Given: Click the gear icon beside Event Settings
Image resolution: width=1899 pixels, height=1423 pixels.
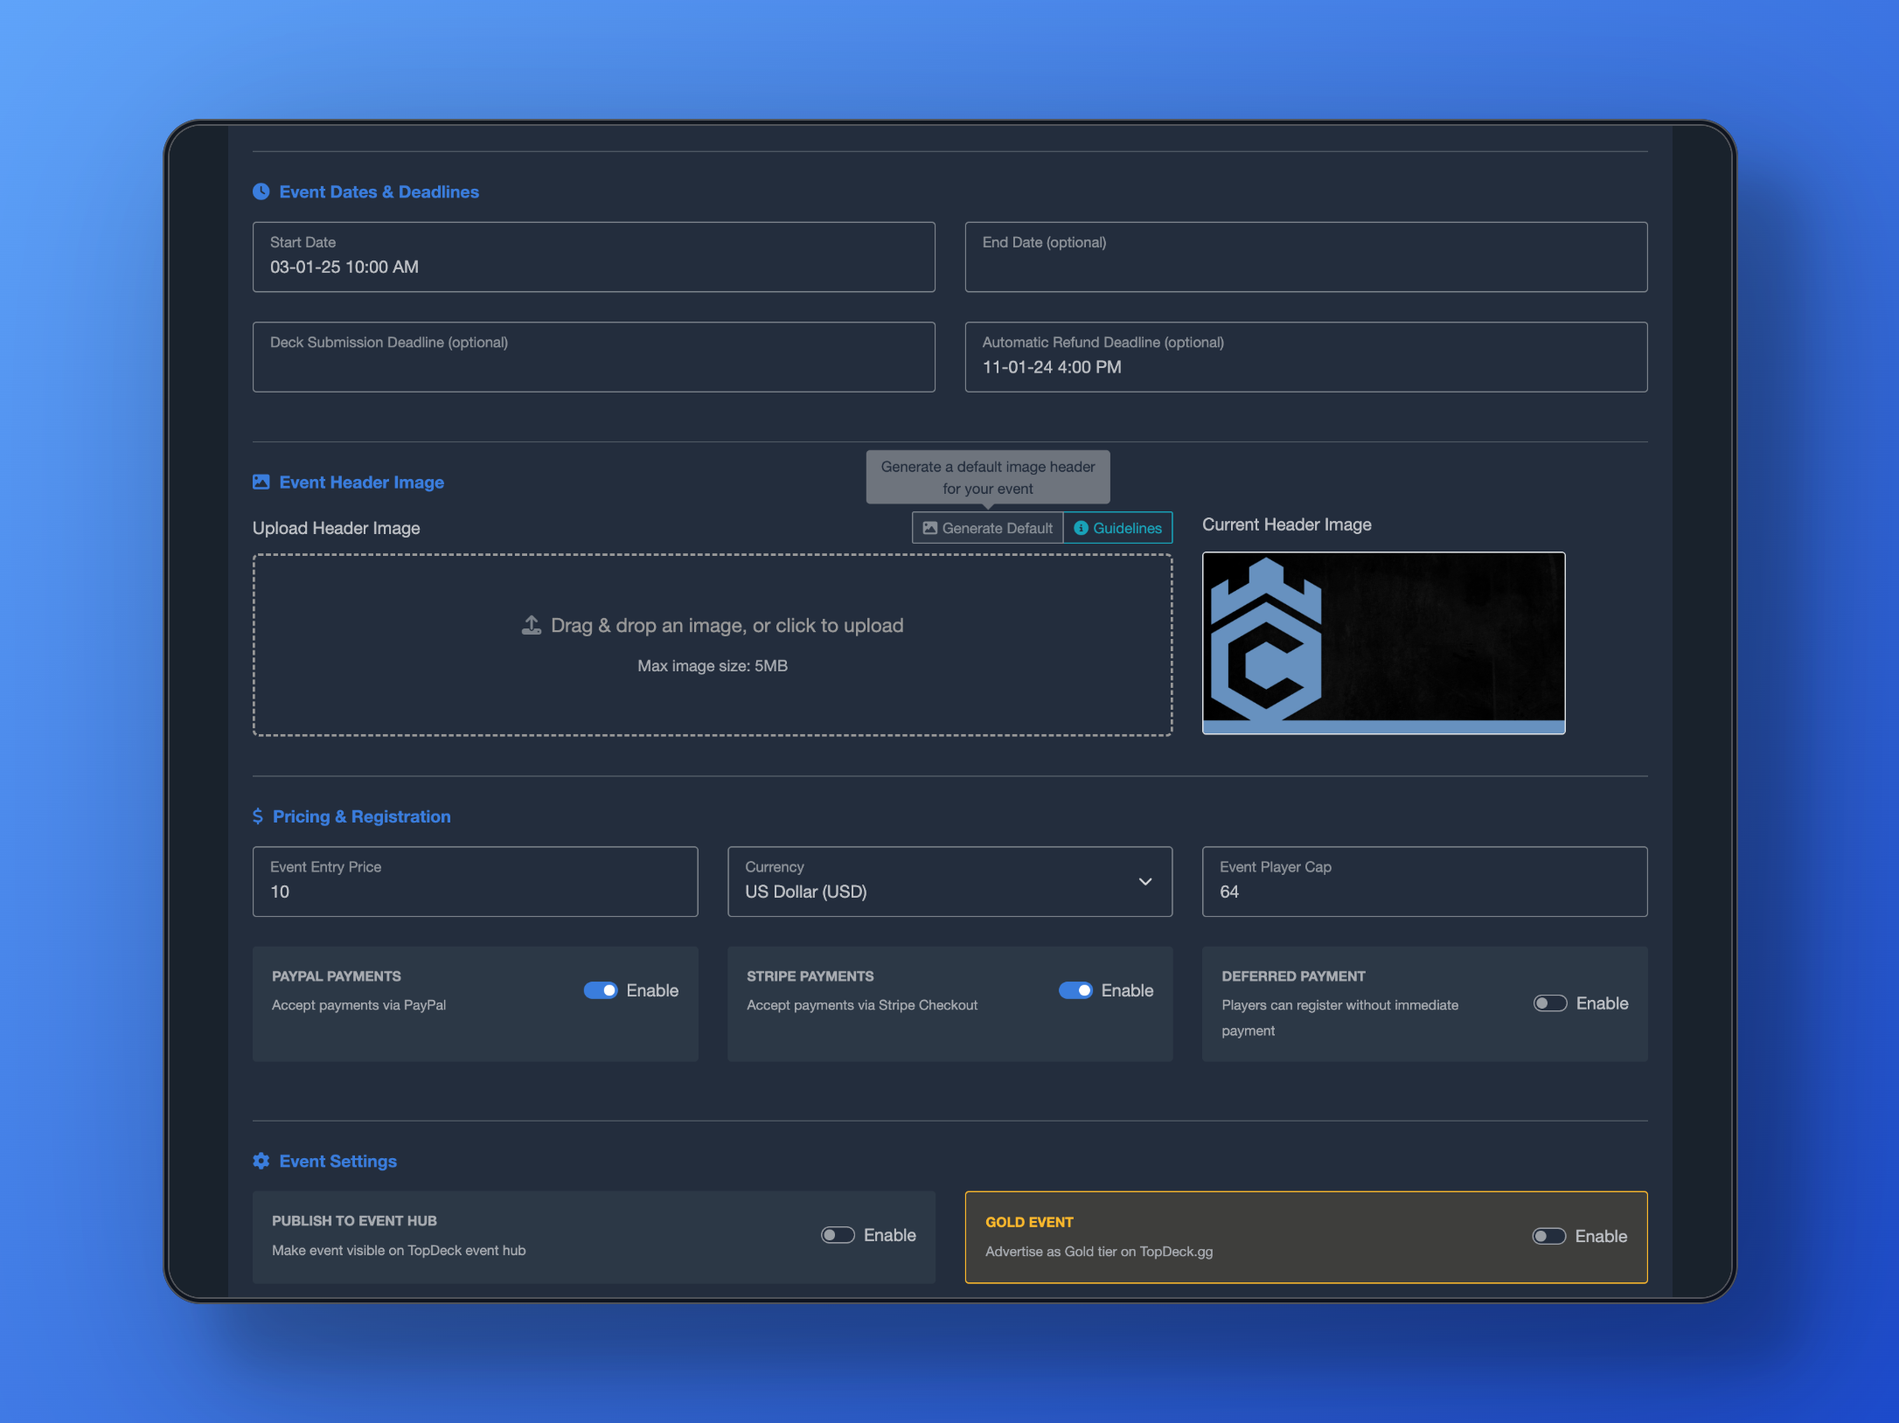Looking at the screenshot, I should click(261, 1160).
